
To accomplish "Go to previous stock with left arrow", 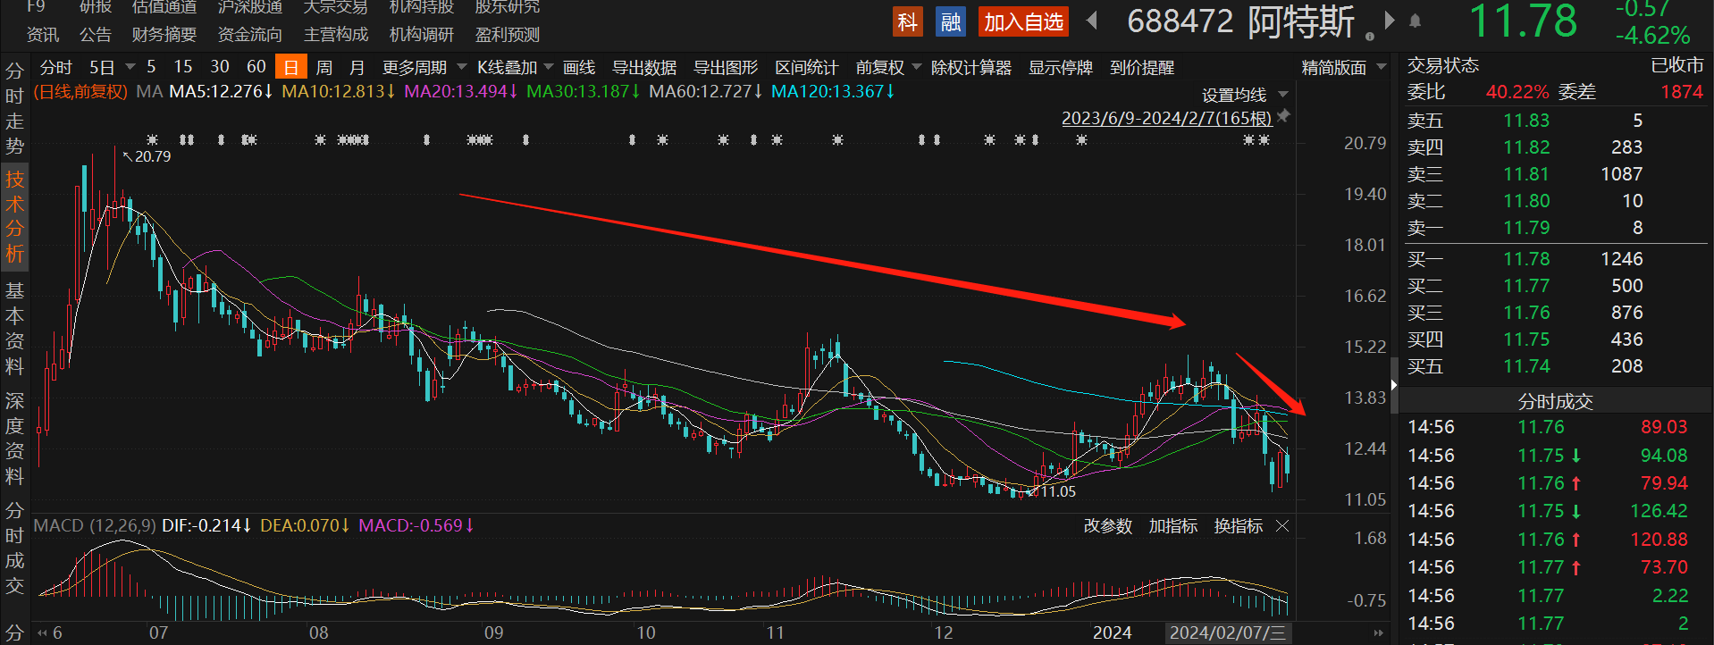I will (1091, 21).
